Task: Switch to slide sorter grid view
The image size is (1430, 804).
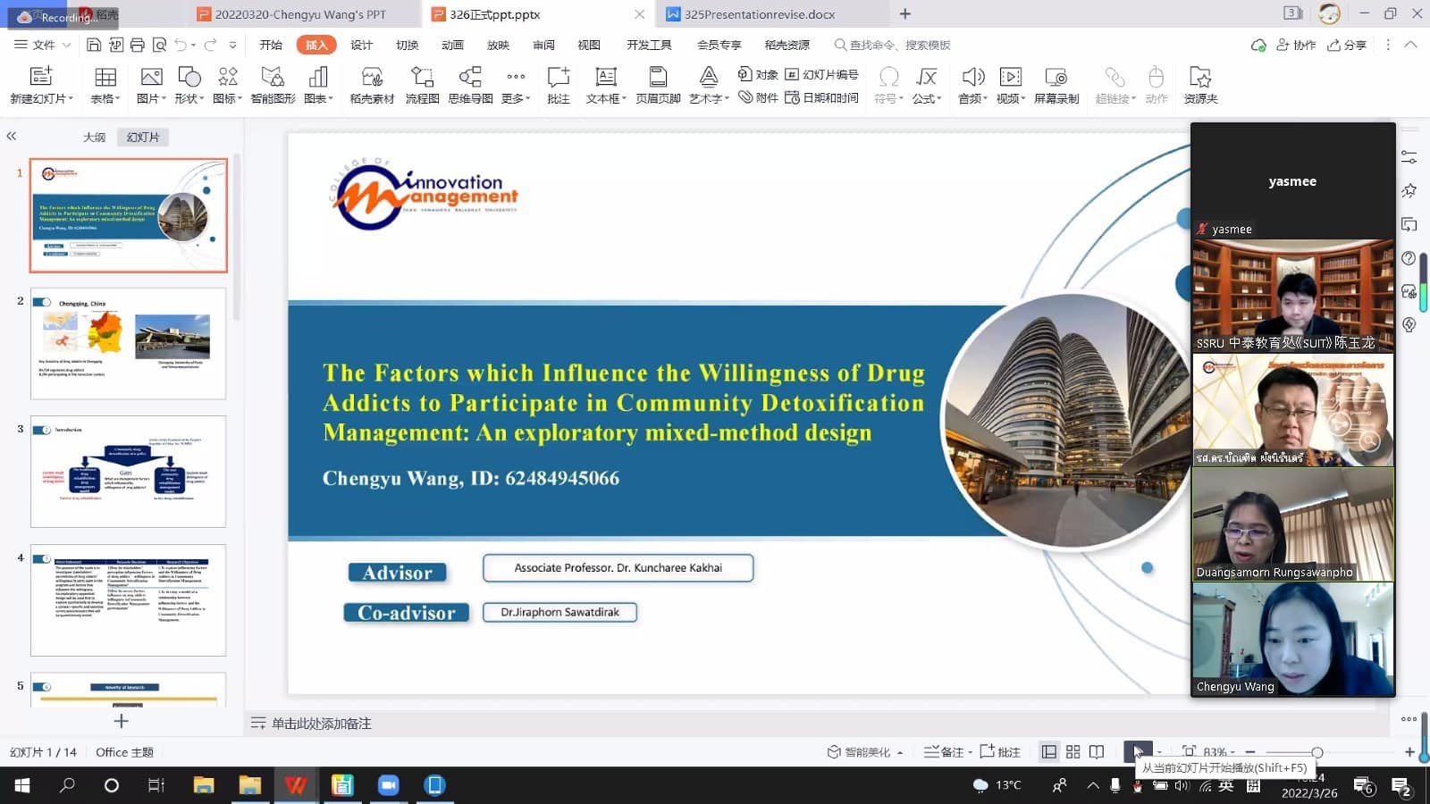Action: [1073, 752]
